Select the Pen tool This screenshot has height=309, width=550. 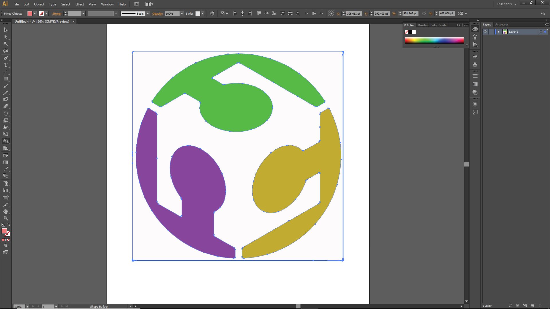(x=6, y=58)
